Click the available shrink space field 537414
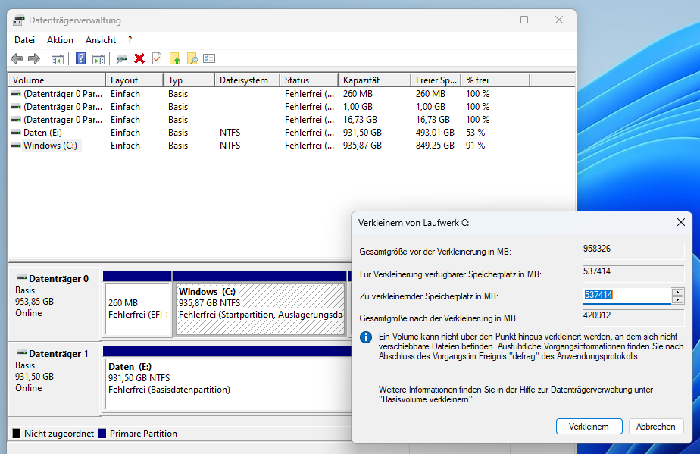Image resolution: width=700 pixels, height=454 pixels. click(633, 273)
